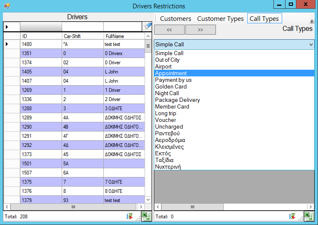Export the Drivers grid to Excel
Image resolution: width=318 pixels, height=225 pixels.
tap(146, 216)
